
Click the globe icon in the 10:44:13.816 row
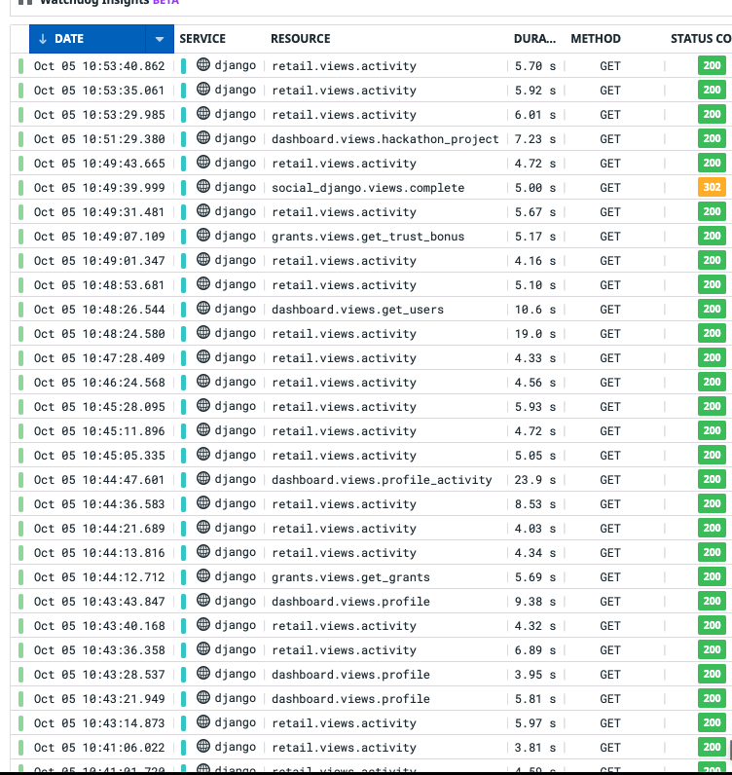(x=203, y=552)
